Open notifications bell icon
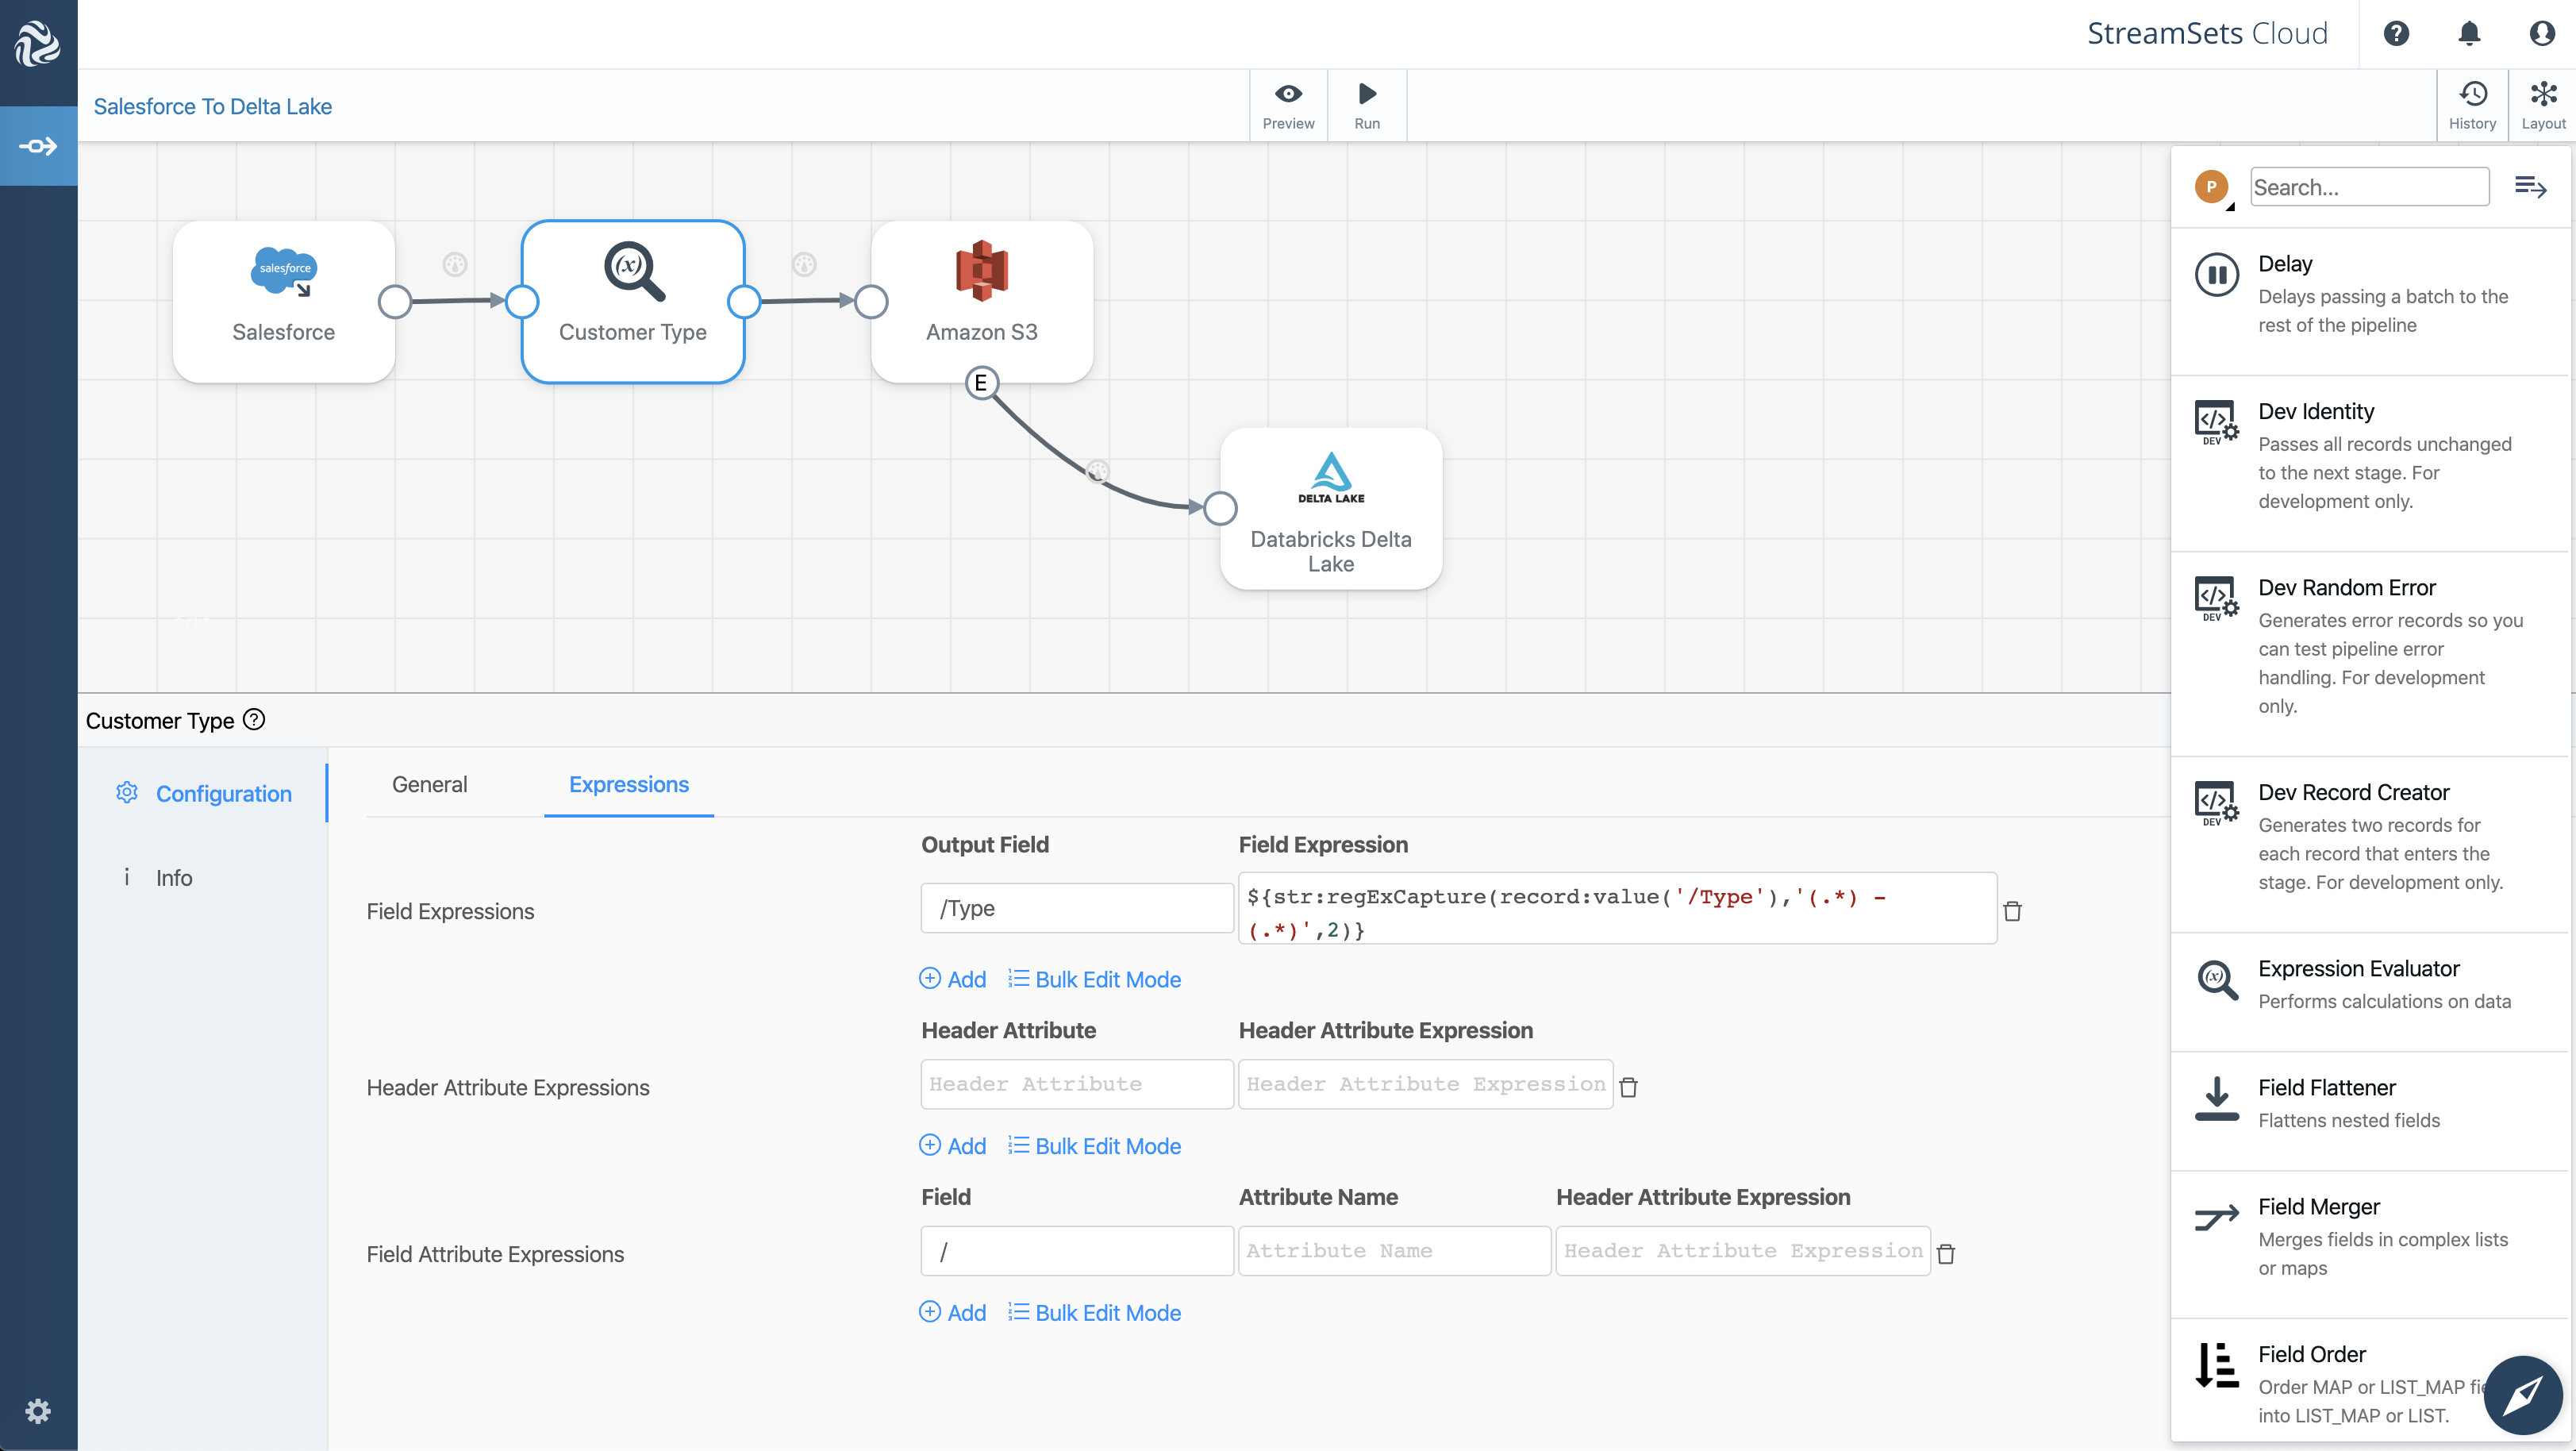The image size is (2576, 1451). click(x=2469, y=34)
